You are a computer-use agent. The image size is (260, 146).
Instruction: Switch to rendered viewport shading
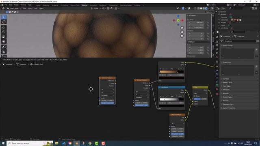[206, 8]
